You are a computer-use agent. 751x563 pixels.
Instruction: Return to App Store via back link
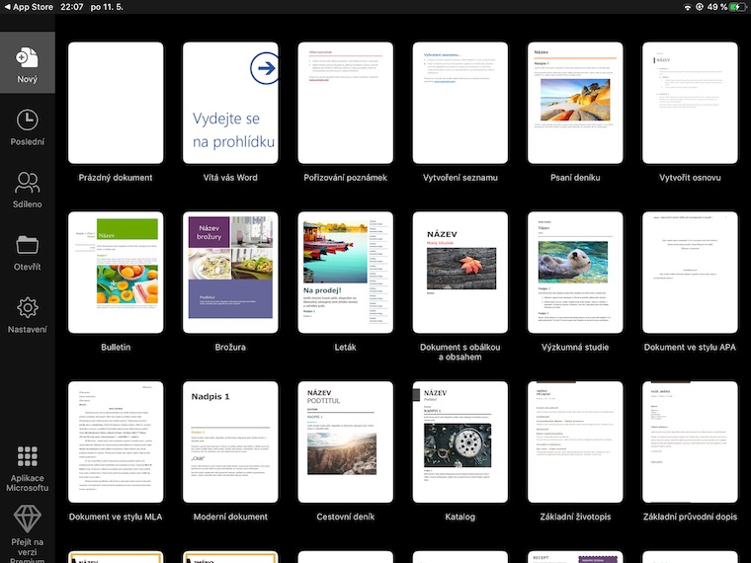pyautogui.click(x=29, y=7)
